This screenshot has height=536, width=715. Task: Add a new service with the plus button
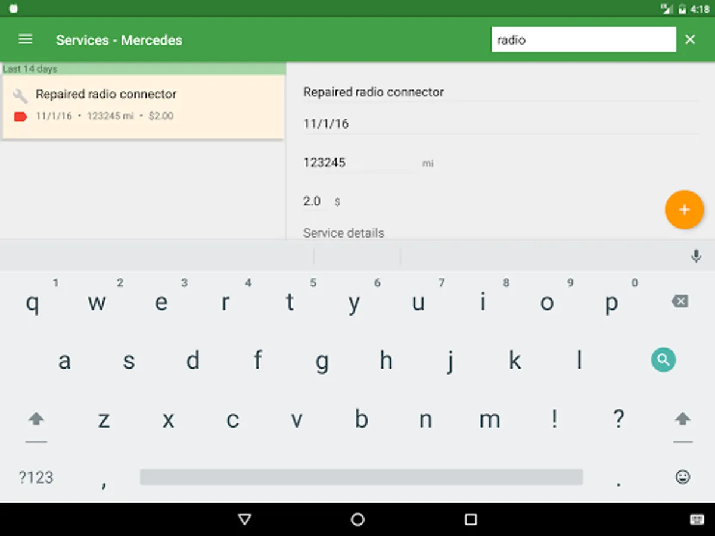(684, 210)
